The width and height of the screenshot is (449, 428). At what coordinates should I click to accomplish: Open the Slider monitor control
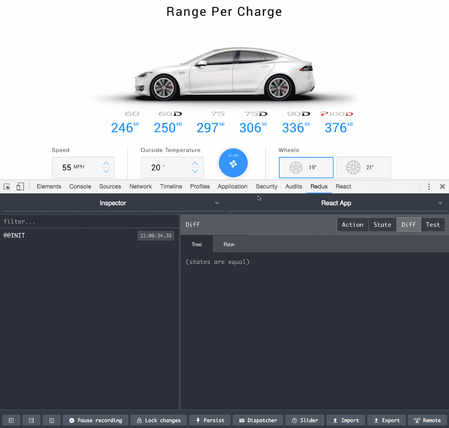(304, 420)
